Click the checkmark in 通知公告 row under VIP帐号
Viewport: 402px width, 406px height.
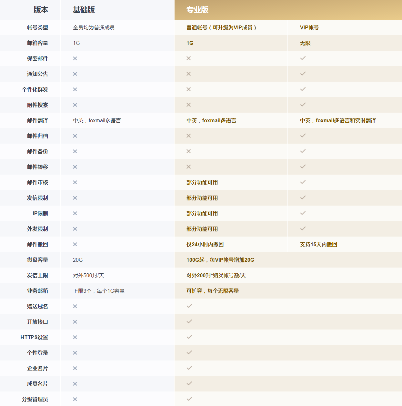[x=303, y=74]
